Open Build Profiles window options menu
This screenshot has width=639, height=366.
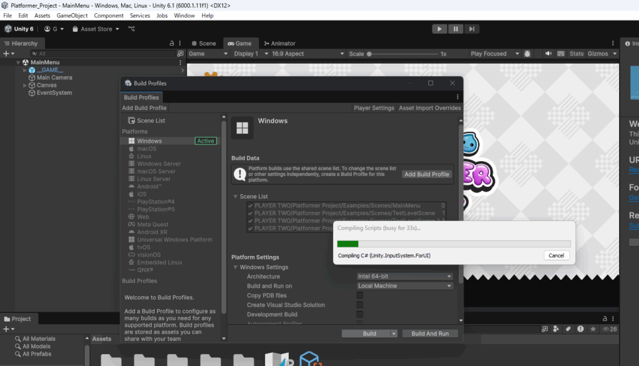point(457,97)
